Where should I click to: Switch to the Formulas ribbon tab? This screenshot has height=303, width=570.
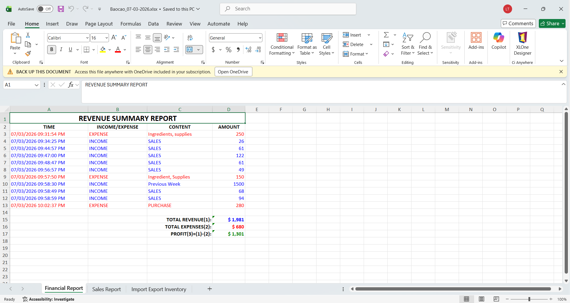[x=131, y=24]
